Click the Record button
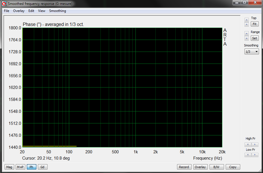 click(x=184, y=167)
